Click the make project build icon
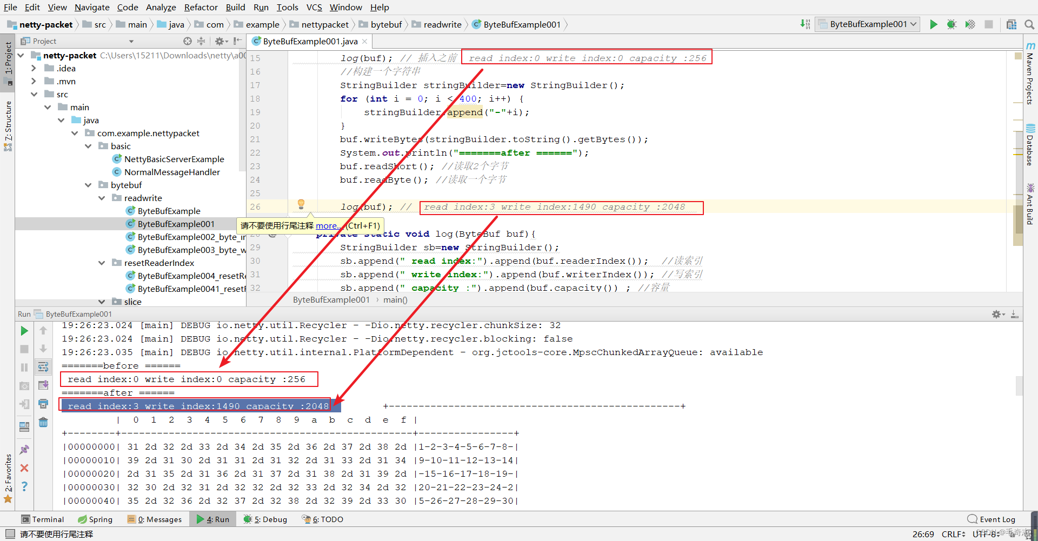 tap(806, 24)
